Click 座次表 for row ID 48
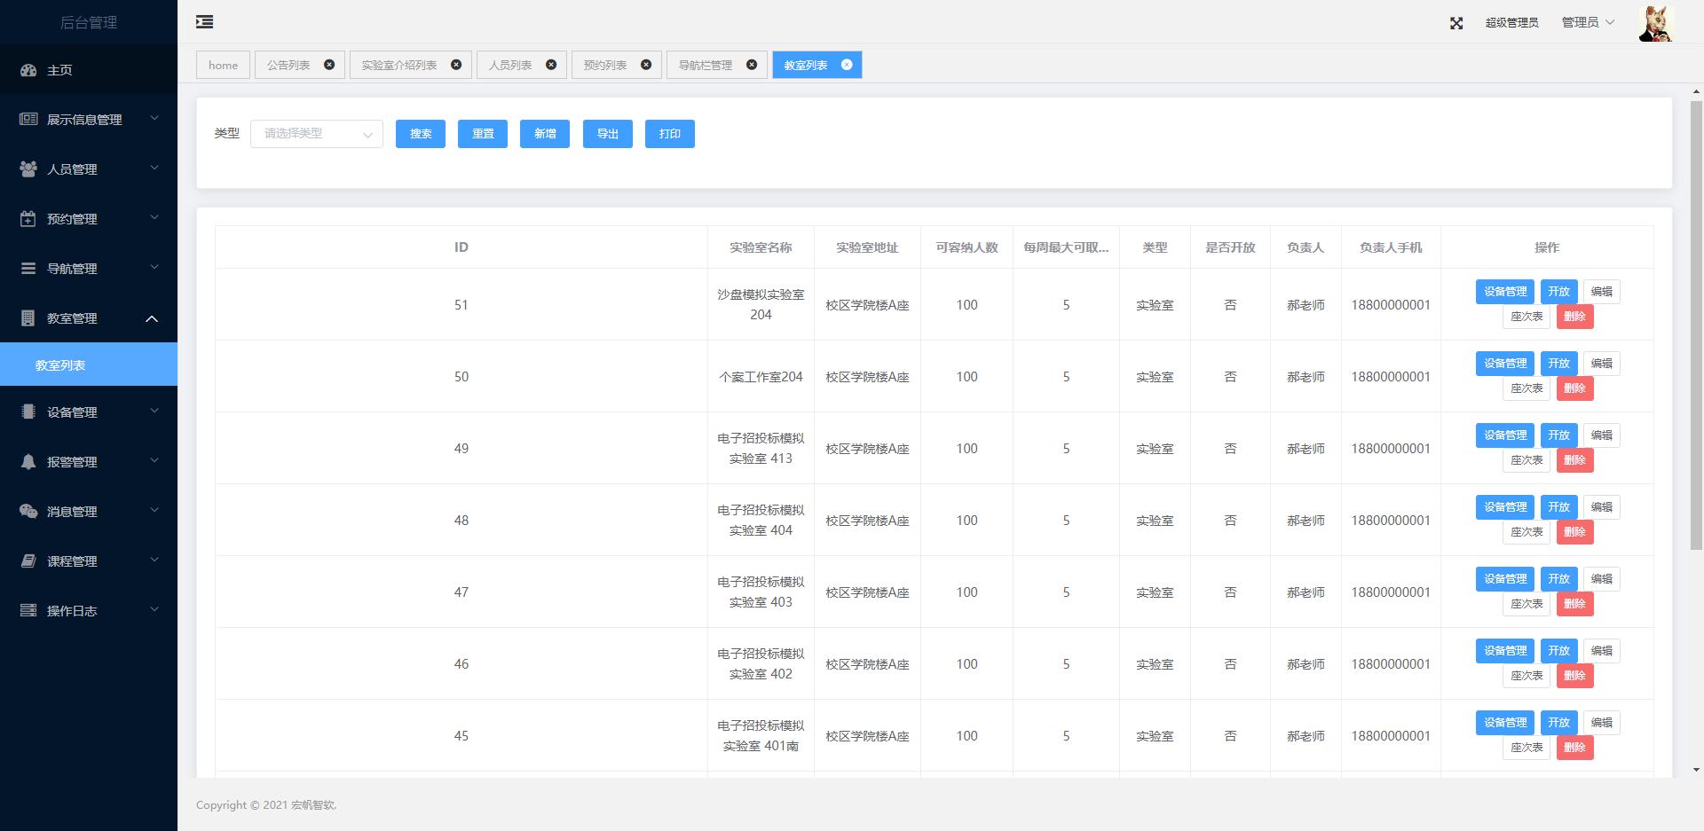Viewport: 1704px width, 831px height. 1527,532
